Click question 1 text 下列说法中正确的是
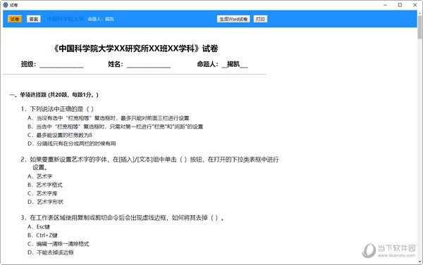This screenshot has height=265, width=423. click(57, 109)
